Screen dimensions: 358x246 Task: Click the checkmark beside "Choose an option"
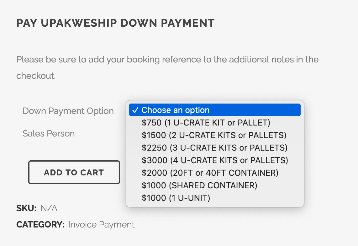pos(135,110)
